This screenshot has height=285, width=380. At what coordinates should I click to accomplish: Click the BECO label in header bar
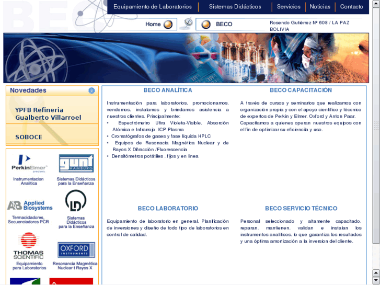tap(224, 24)
